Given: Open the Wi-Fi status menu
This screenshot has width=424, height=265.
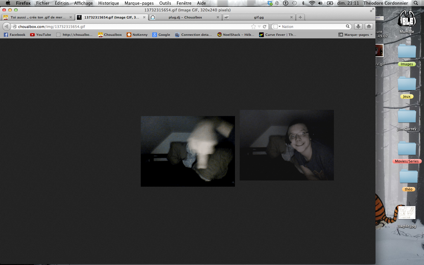Looking at the screenshot, I should (x=312, y=3).
